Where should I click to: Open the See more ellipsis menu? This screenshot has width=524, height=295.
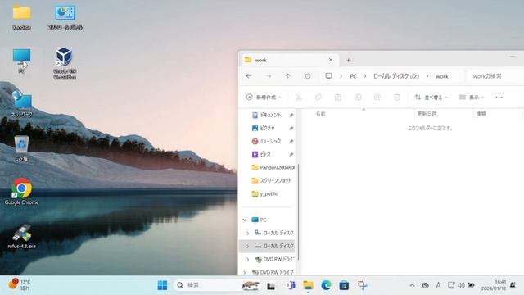click(499, 98)
